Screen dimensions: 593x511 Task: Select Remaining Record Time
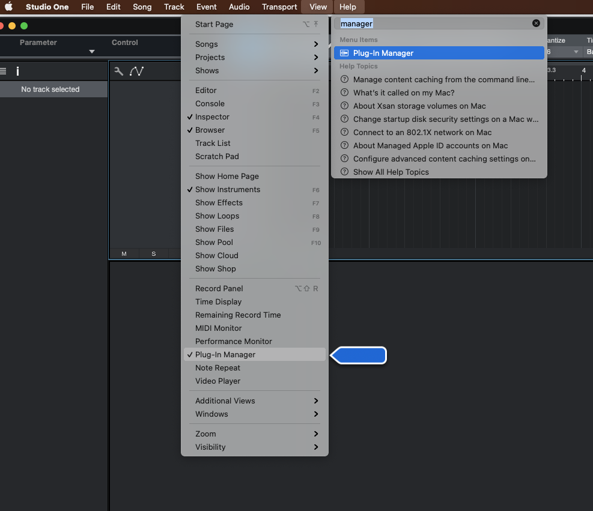[255, 315]
